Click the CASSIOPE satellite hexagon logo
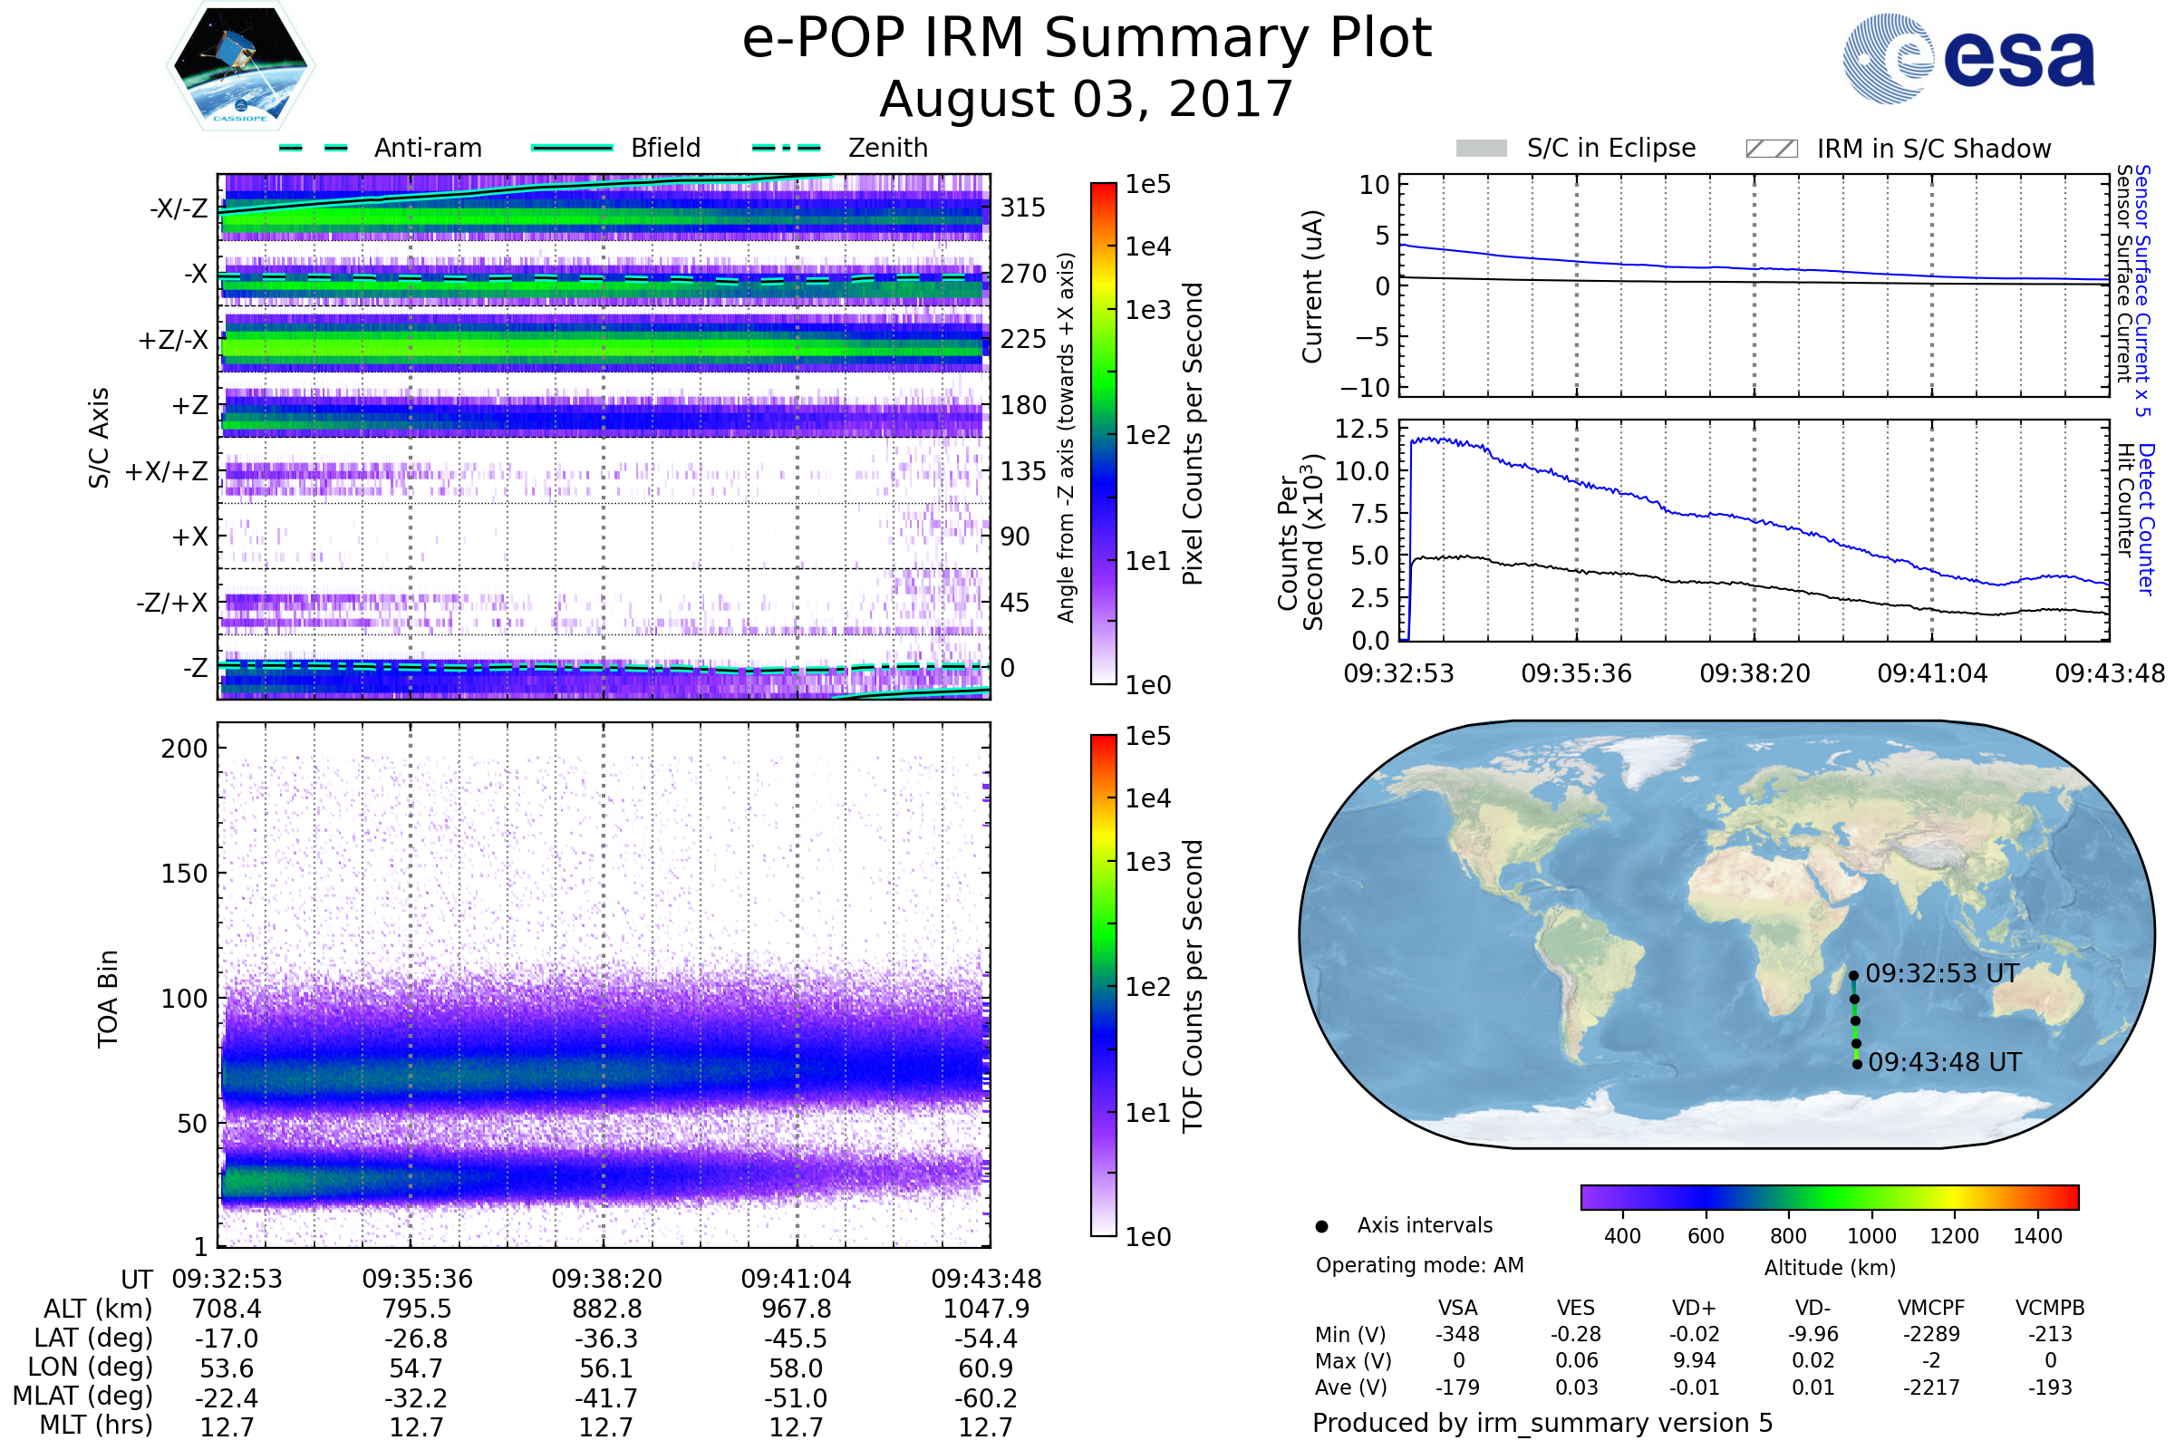Viewport: 2175px width, 1450px height. click(x=240, y=66)
